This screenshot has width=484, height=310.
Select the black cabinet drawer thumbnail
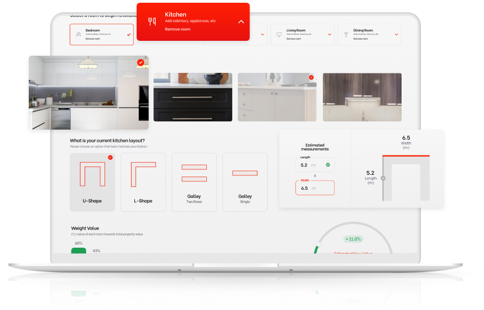point(192,97)
